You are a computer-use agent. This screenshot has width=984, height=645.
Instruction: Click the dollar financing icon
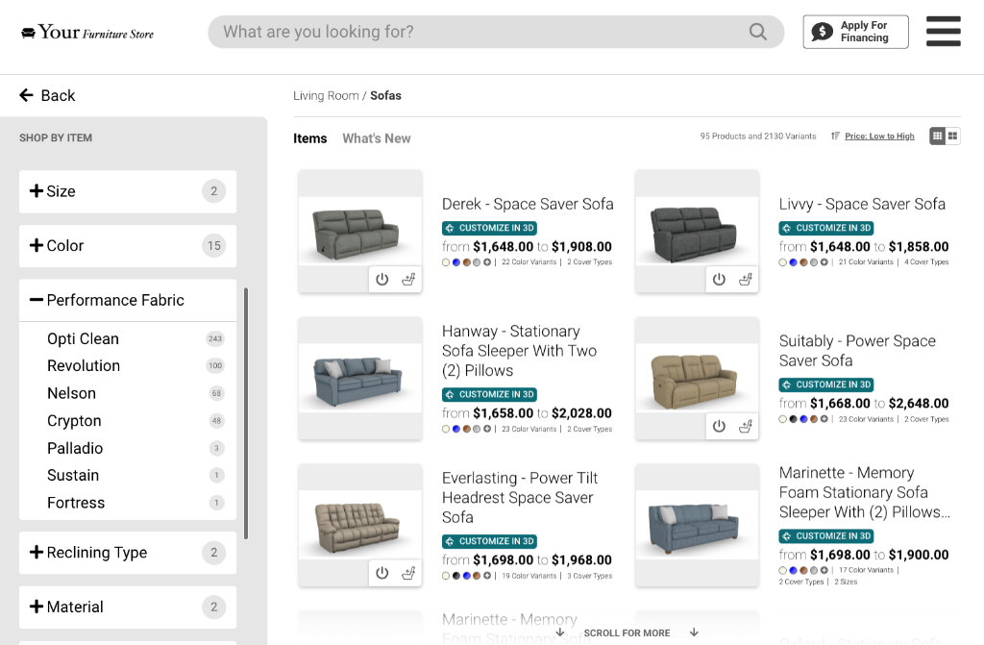coord(822,32)
